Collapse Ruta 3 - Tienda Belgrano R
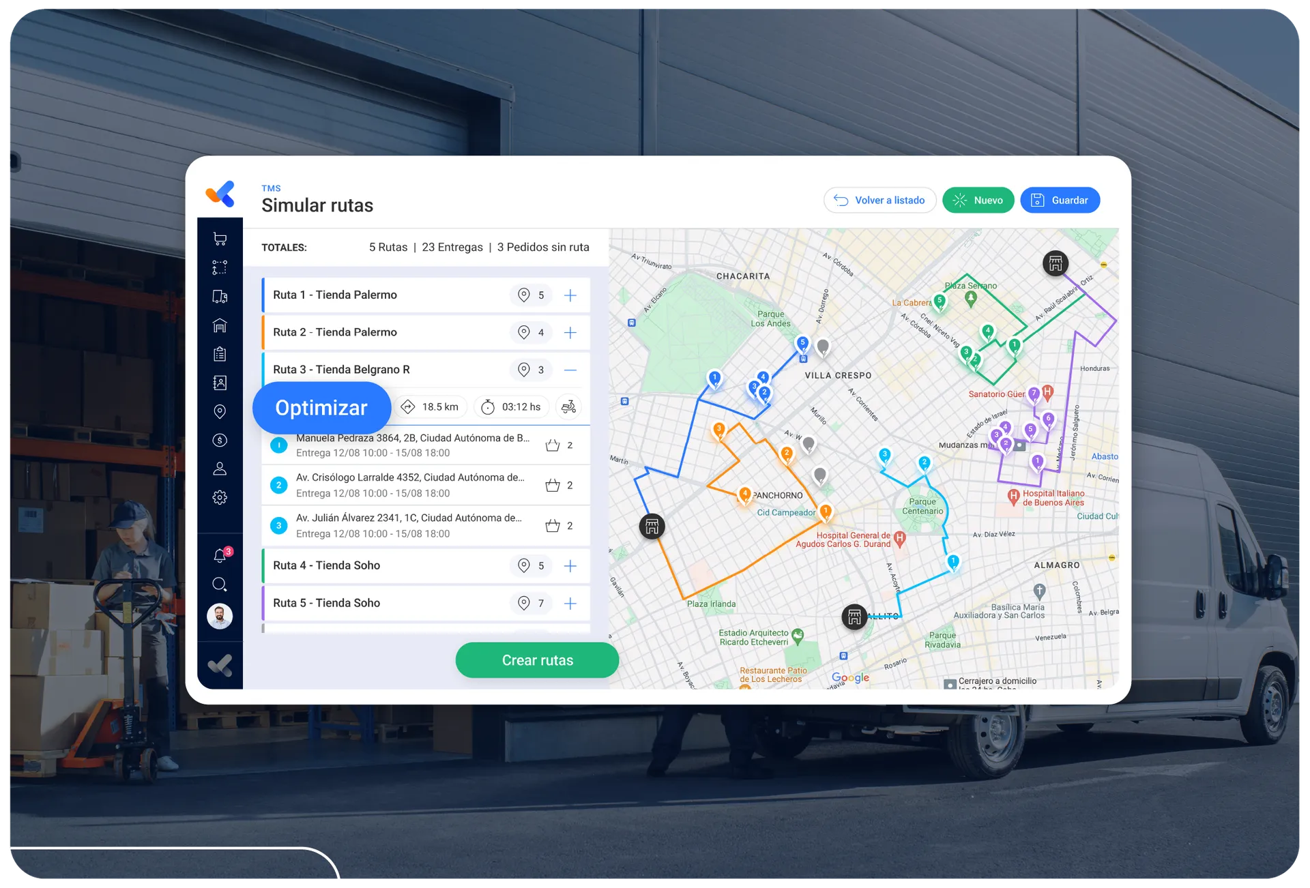The image size is (1310, 888). click(570, 370)
